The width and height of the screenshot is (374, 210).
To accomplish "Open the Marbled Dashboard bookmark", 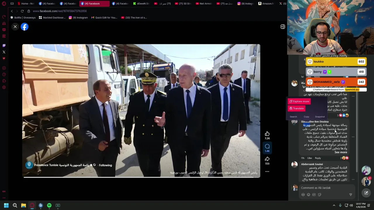I will tap(52, 17).
